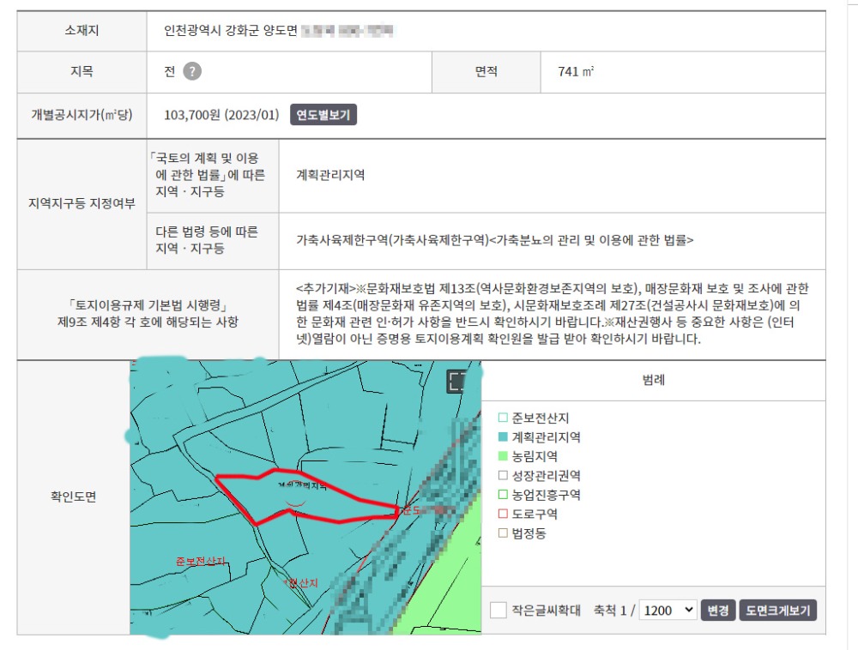Click the 준보전산지 legend box icon
This screenshot has height=650, width=858.
(x=503, y=418)
